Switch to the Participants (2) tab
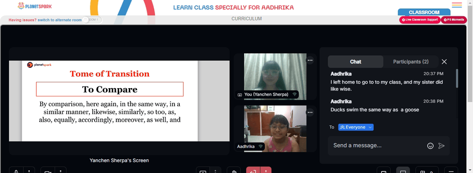Image resolution: width=473 pixels, height=173 pixels. pyautogui.click(x=411, y=62)
